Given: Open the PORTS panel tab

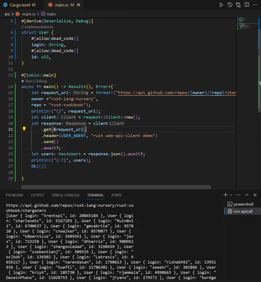Looking at the screenshot, I should pyautogui.click(x=116, y=195).
